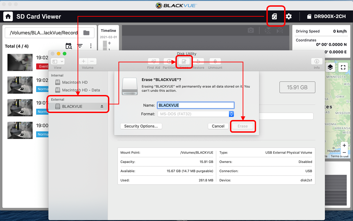Open the 19:00 recording thumbnail
The height and width of the screenshot is (221, 353).
click(20, 130)
